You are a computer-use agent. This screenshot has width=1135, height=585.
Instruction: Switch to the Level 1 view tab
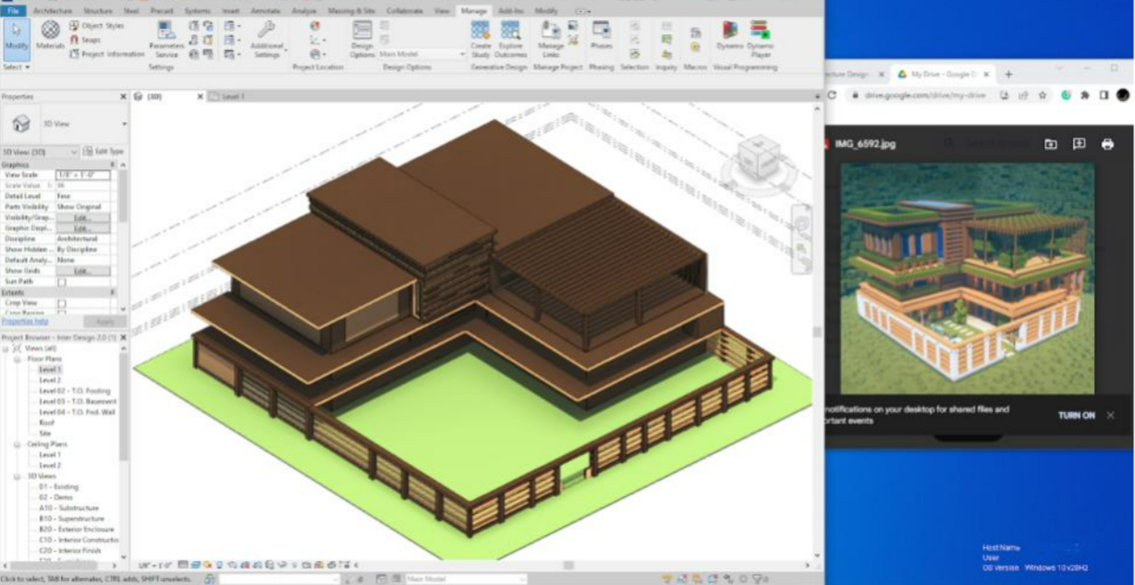(x=231, y=96)
